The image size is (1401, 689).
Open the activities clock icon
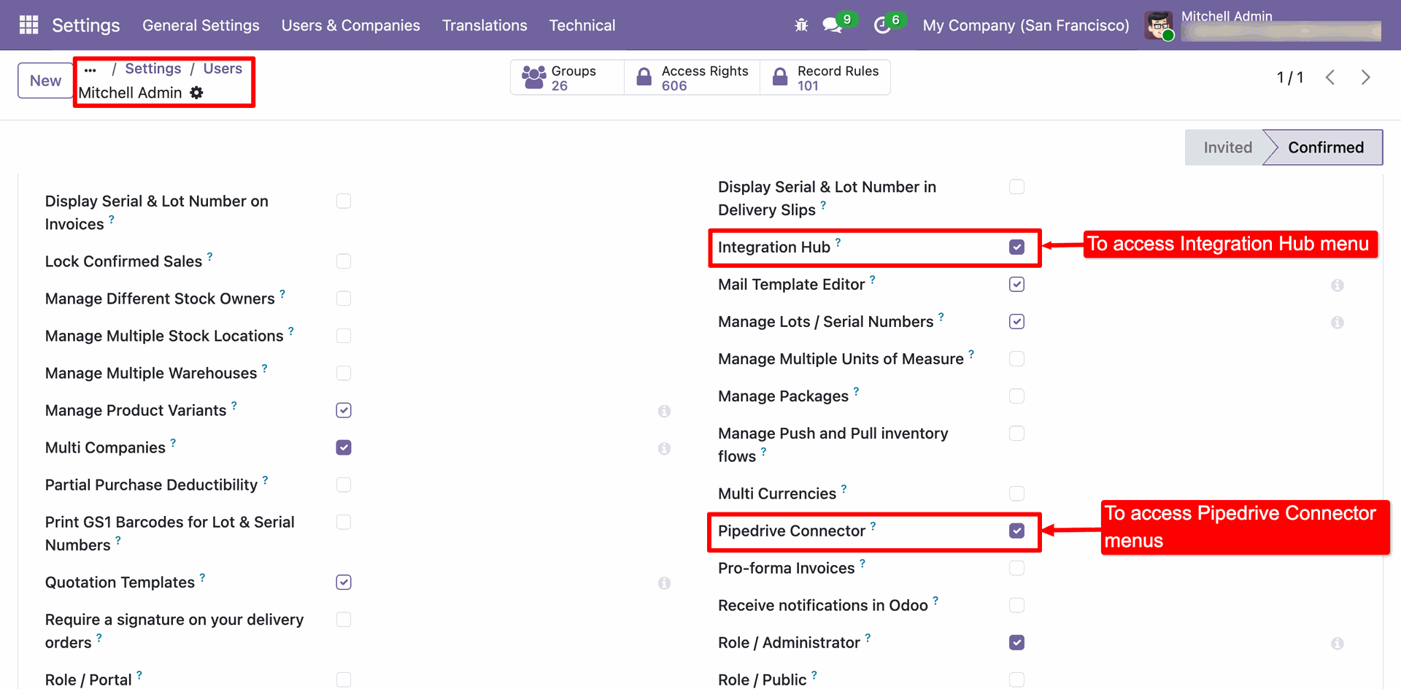click(882, 26)
